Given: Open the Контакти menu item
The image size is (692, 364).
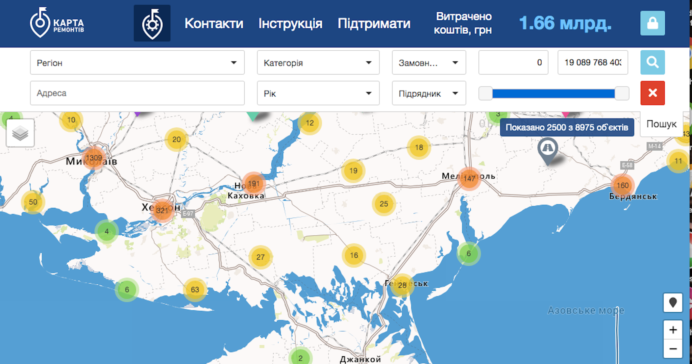Looking at the screenshot, I should tap(214, 24).
